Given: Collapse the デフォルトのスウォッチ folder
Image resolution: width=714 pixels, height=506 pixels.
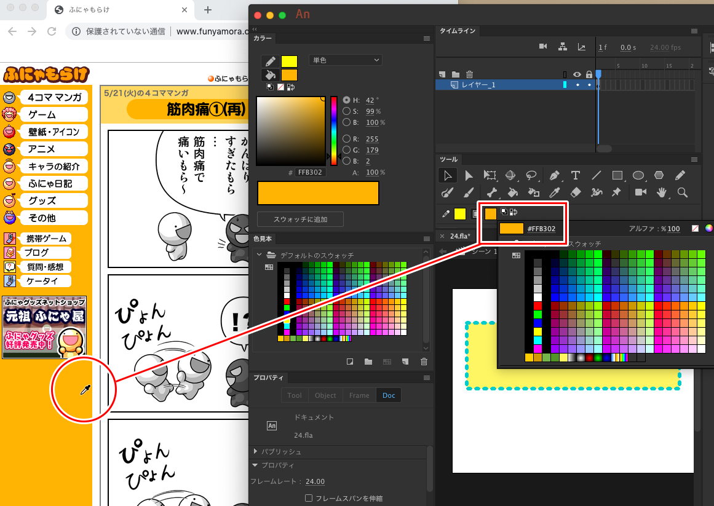Looking at the screenshot, I should pyautogui.click(x=259, y=255).
